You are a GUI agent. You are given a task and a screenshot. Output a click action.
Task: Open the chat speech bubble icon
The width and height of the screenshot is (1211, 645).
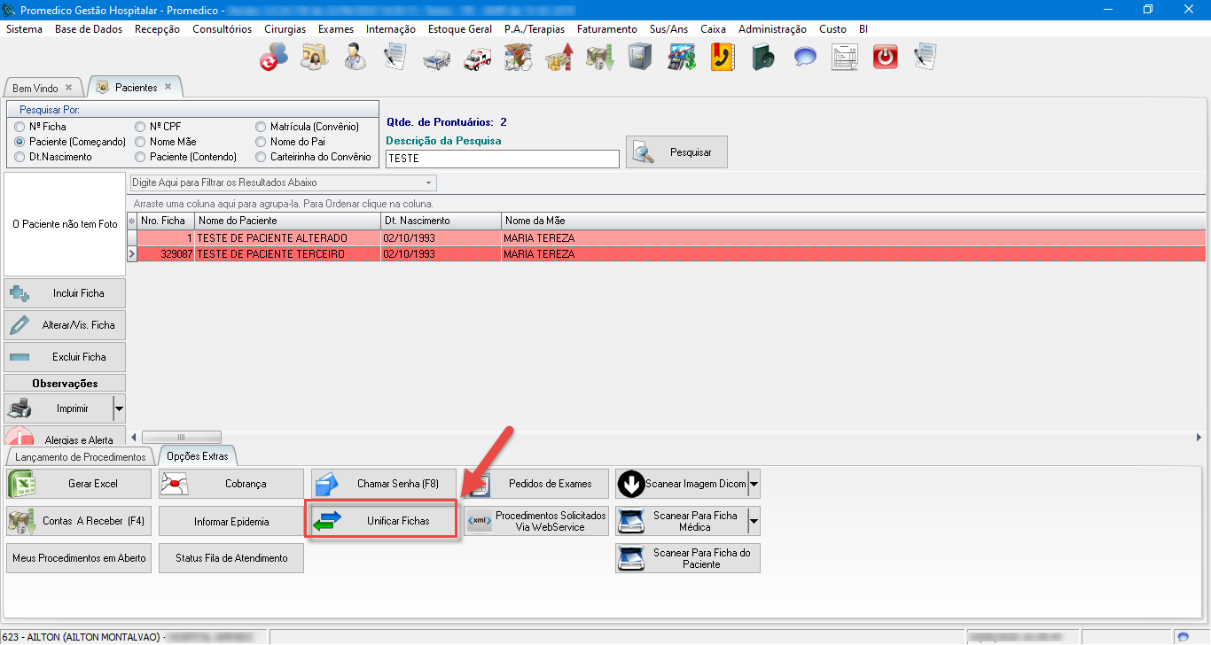coord(805,57)
